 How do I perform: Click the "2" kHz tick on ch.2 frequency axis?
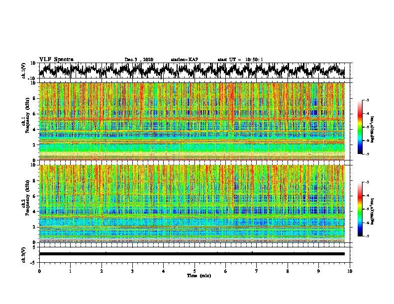(x=34, y=227)
